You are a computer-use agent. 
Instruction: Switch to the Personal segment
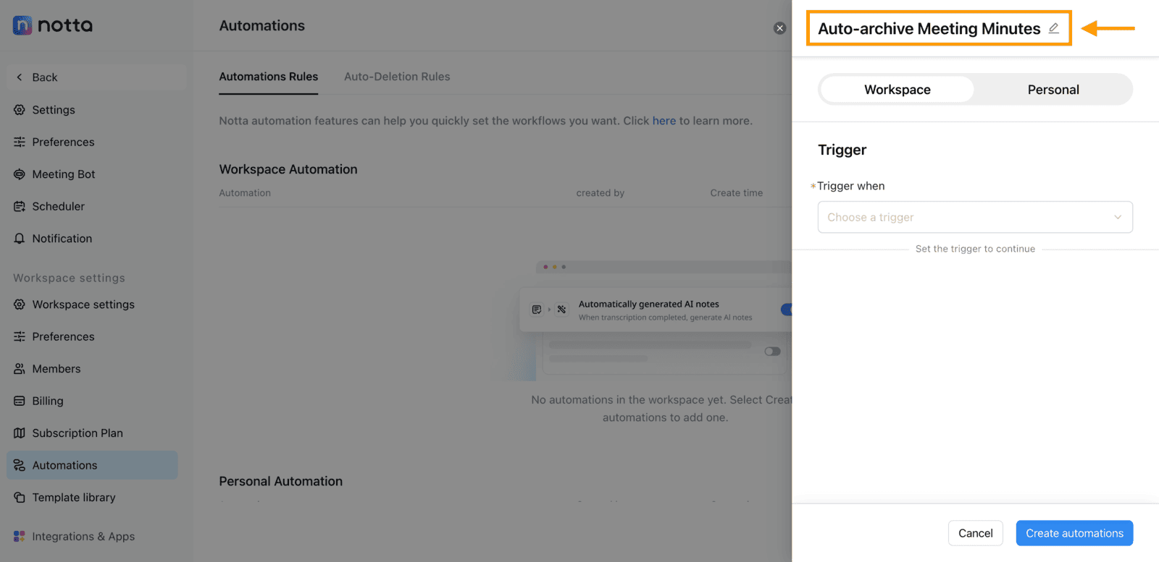(x=1053, y=90)
